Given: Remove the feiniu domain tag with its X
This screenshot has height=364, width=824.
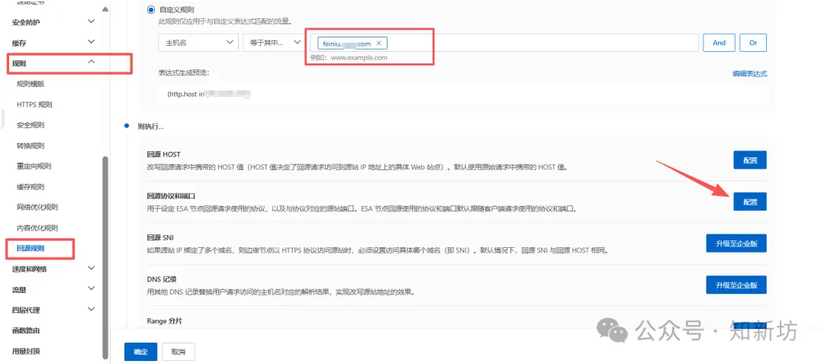Looking at the screenshot, I should tap(379, 43).
